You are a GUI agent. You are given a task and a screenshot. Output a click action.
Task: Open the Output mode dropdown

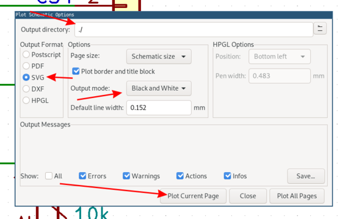point(159,88)
